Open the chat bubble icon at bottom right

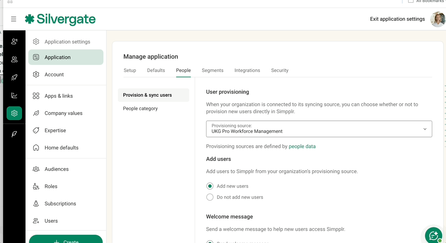pyautogui.click(x=433, y=235)
